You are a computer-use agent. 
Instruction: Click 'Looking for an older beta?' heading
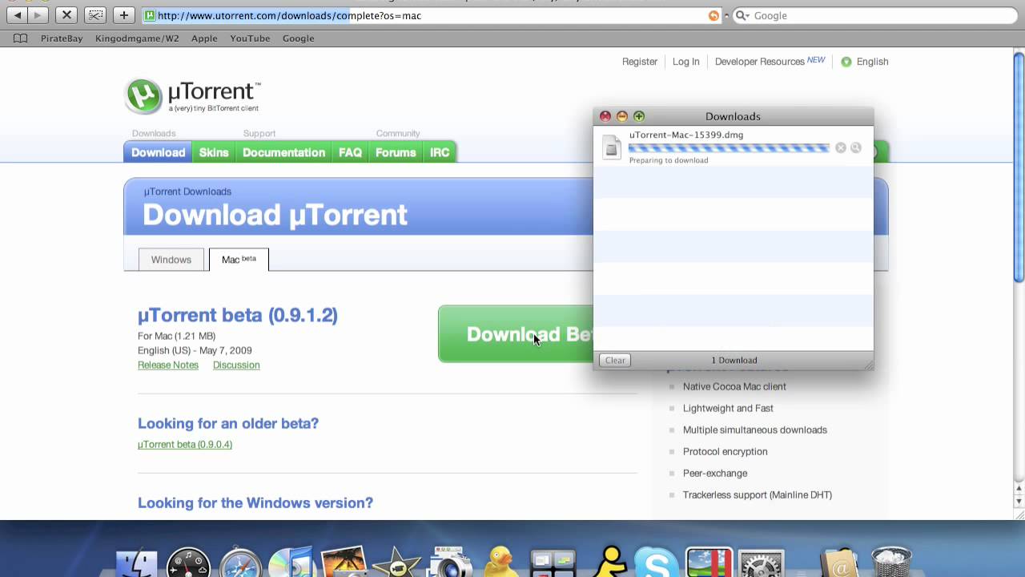(x=228, y=423)
